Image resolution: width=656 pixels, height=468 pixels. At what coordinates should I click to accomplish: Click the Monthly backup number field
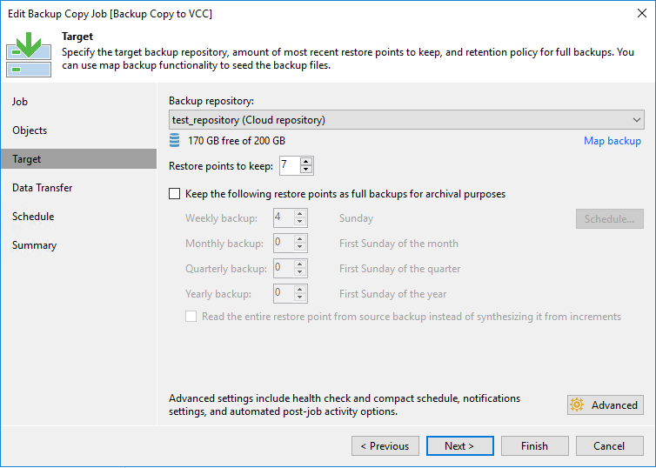tap(284, 243)
